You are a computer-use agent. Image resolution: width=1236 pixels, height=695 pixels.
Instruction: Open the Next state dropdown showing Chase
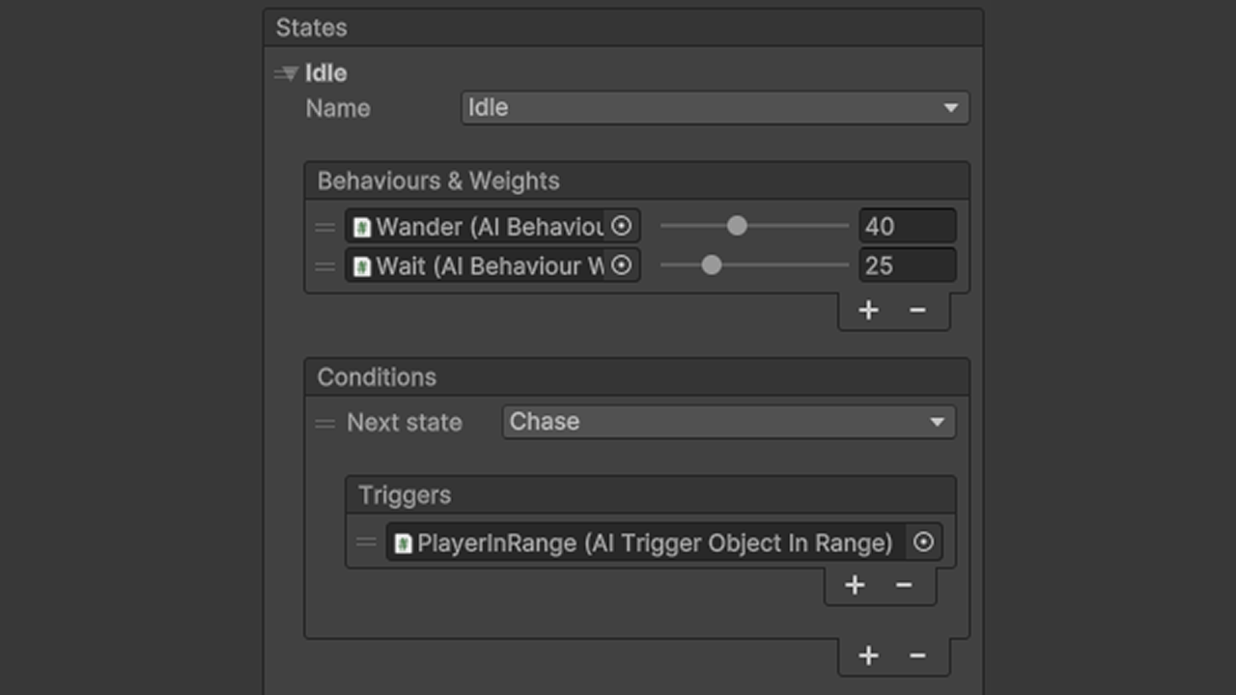pyautogui.click(x=729, y=422)
